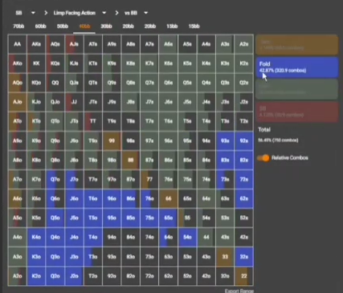Screen dimensions: 343x293
Task: Click the 65o hand cell
Action: coord(169,218)
